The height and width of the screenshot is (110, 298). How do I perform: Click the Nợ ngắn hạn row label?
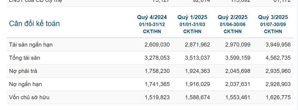pyautogui.click(x=26, y=84)
